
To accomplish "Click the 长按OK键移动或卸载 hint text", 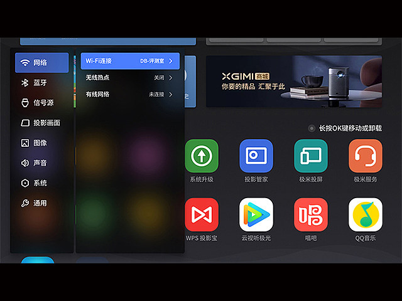I will 350,128.
